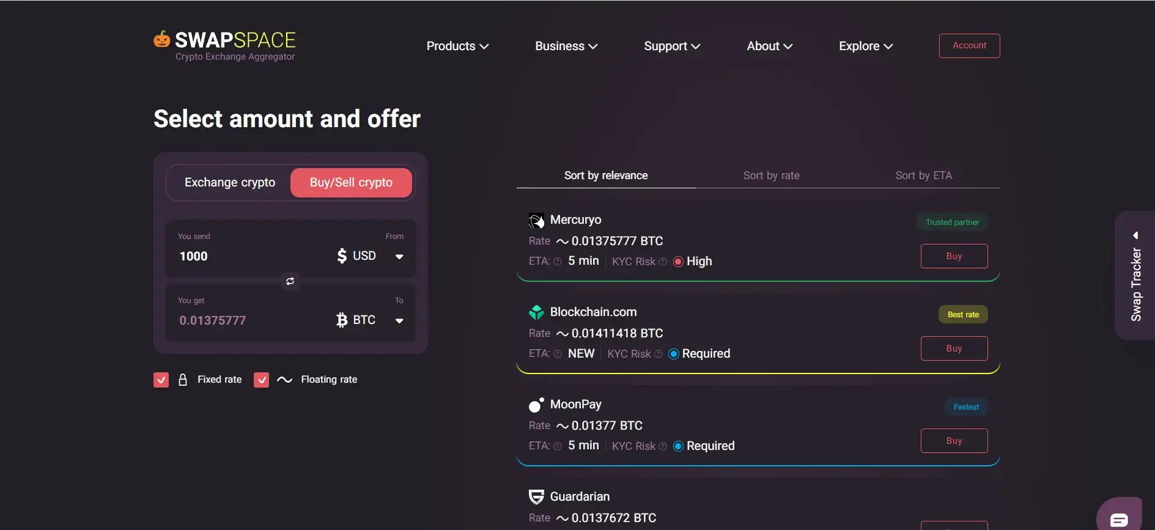Image resolution: width=1155 pixels, height=530 pixels.
Task: Click the swap currencies arrows icon
Action: pyautogui.click(x=290, y=281)
